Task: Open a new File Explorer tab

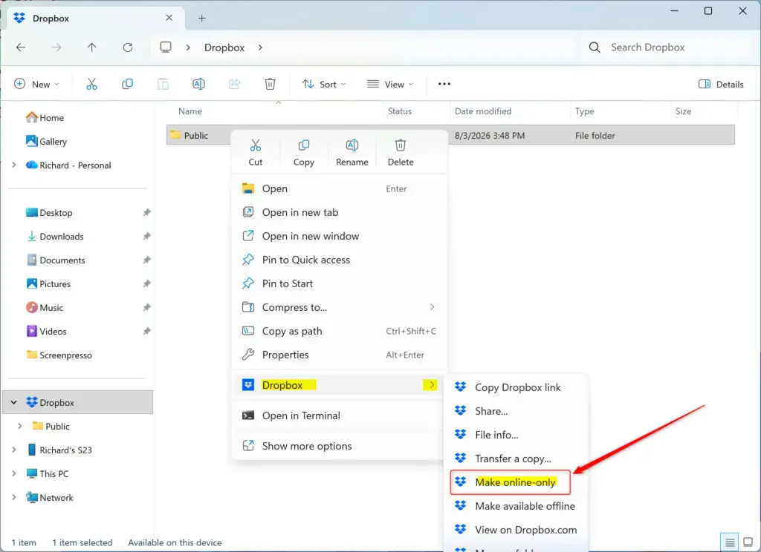Action: (x=202, y=19)
